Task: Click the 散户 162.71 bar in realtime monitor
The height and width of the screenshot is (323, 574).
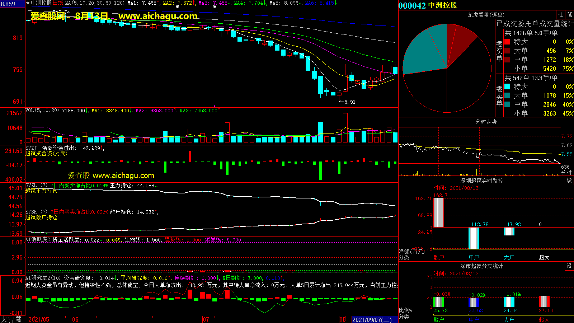Action: pyautogui.click(x=438, y=212)
